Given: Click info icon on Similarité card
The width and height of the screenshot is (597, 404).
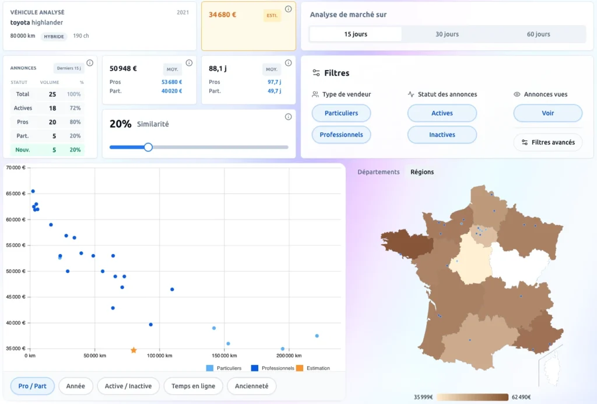Looking at the screenshot, I should [288, 117].
